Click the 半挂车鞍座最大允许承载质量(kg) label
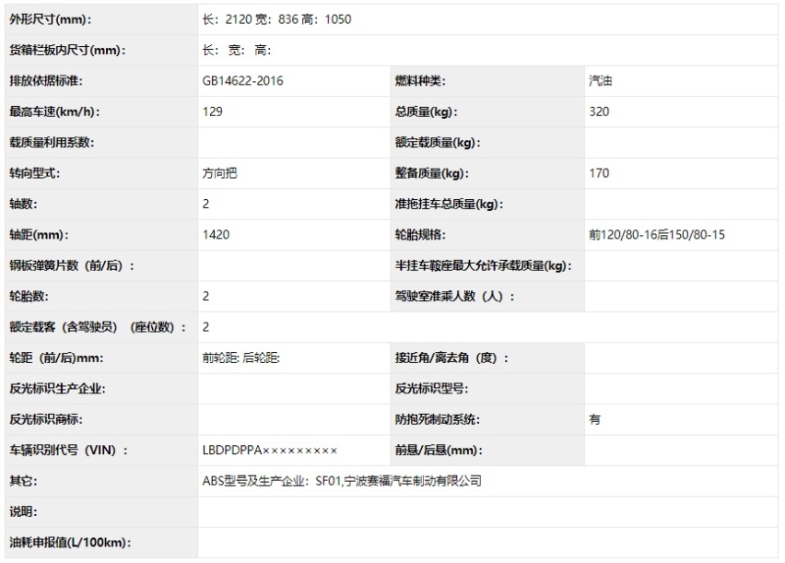785x563 pixels. click(483, 265)
